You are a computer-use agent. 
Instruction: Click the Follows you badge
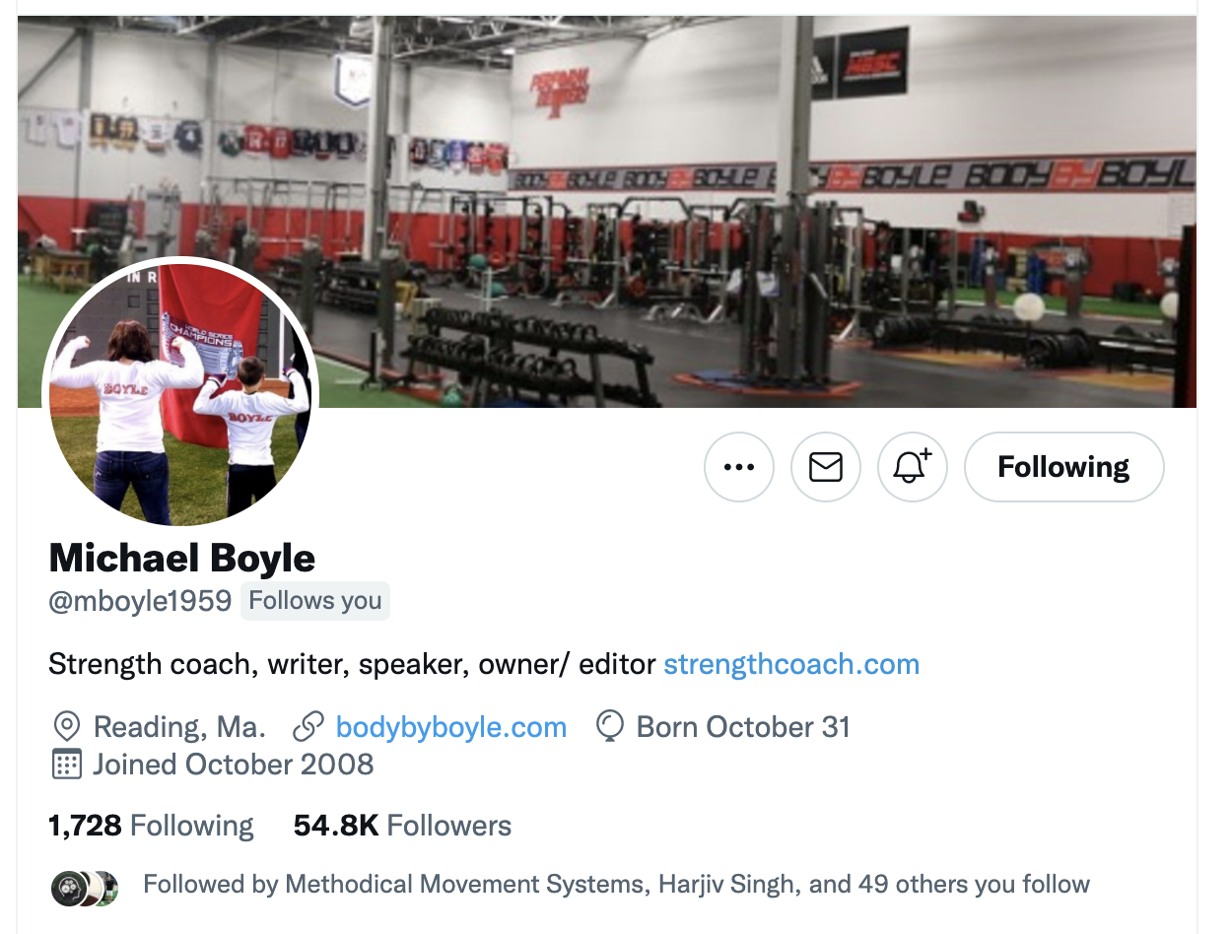pyautogui.click(x=315, y=601)
